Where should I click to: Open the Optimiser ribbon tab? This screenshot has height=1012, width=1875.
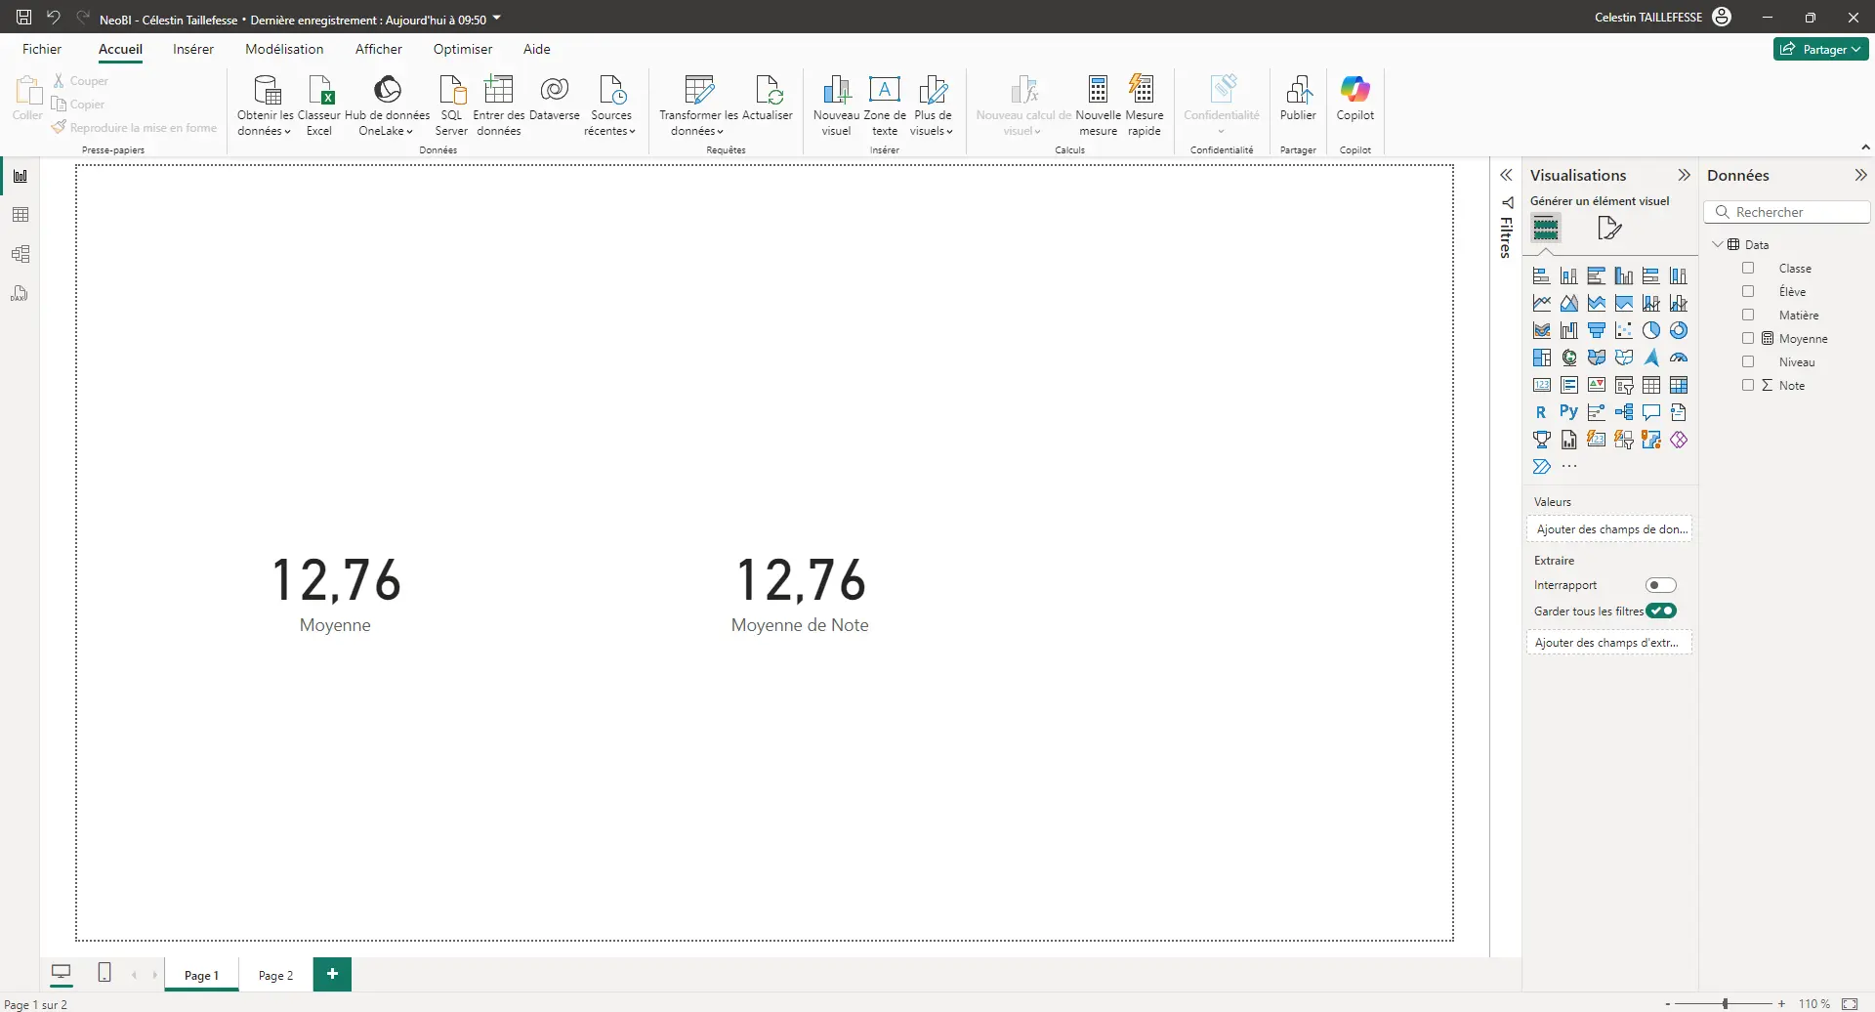point(463,49)
